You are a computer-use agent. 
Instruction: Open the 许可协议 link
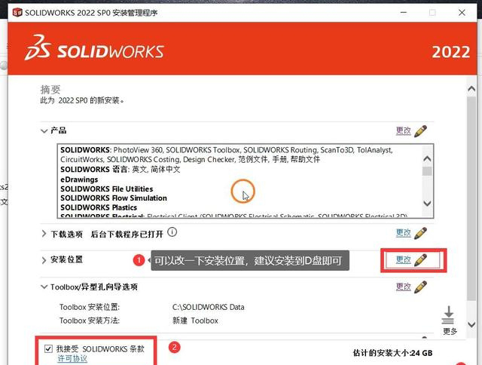[72, 358]
